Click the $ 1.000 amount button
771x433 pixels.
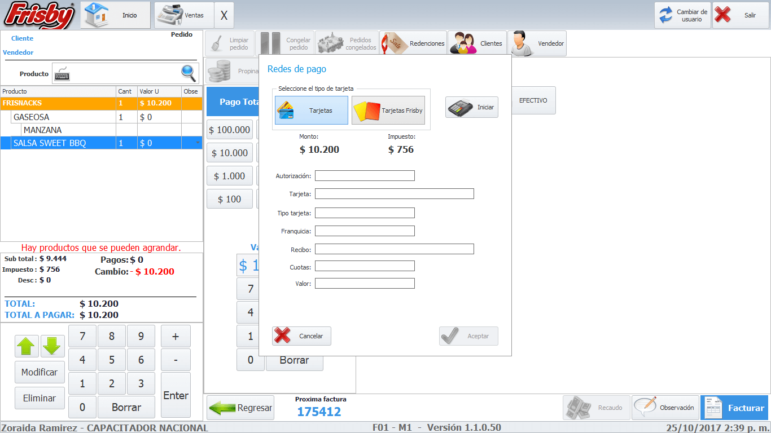(230, 176)
